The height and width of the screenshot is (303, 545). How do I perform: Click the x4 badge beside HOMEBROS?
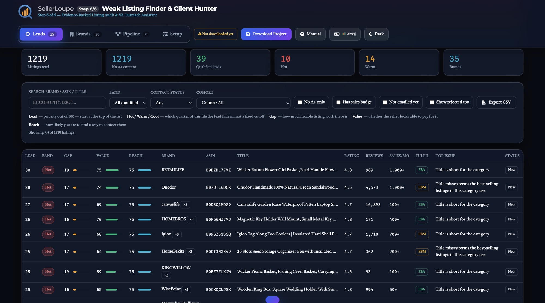pyautogui.click(x=192, y=219)
